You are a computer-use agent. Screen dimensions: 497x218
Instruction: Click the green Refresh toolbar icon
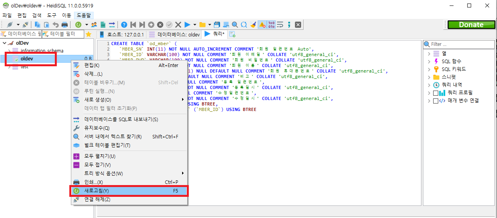[78, 24]
